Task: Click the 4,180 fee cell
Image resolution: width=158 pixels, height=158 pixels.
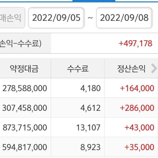Action: coord(90,88)
